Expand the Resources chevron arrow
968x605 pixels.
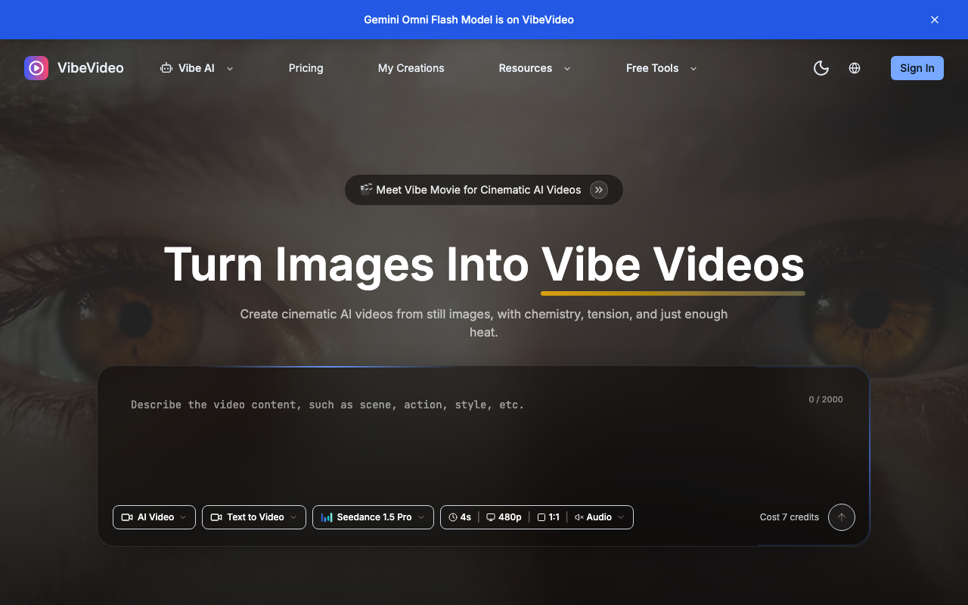[x=567, y=68]
